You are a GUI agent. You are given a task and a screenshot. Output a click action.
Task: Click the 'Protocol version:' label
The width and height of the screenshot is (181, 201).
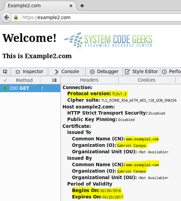[x=89, y=93]
